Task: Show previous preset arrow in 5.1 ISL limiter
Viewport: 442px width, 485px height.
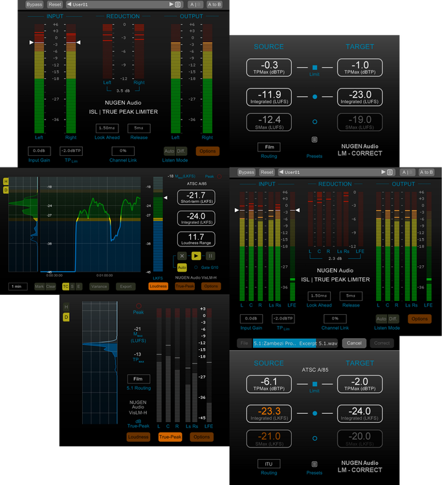Action: pos(281,172)
